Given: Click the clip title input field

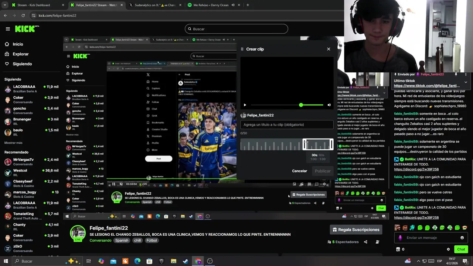Looking at the screenshot, I should pyautogui.click(x=287, y=125).
